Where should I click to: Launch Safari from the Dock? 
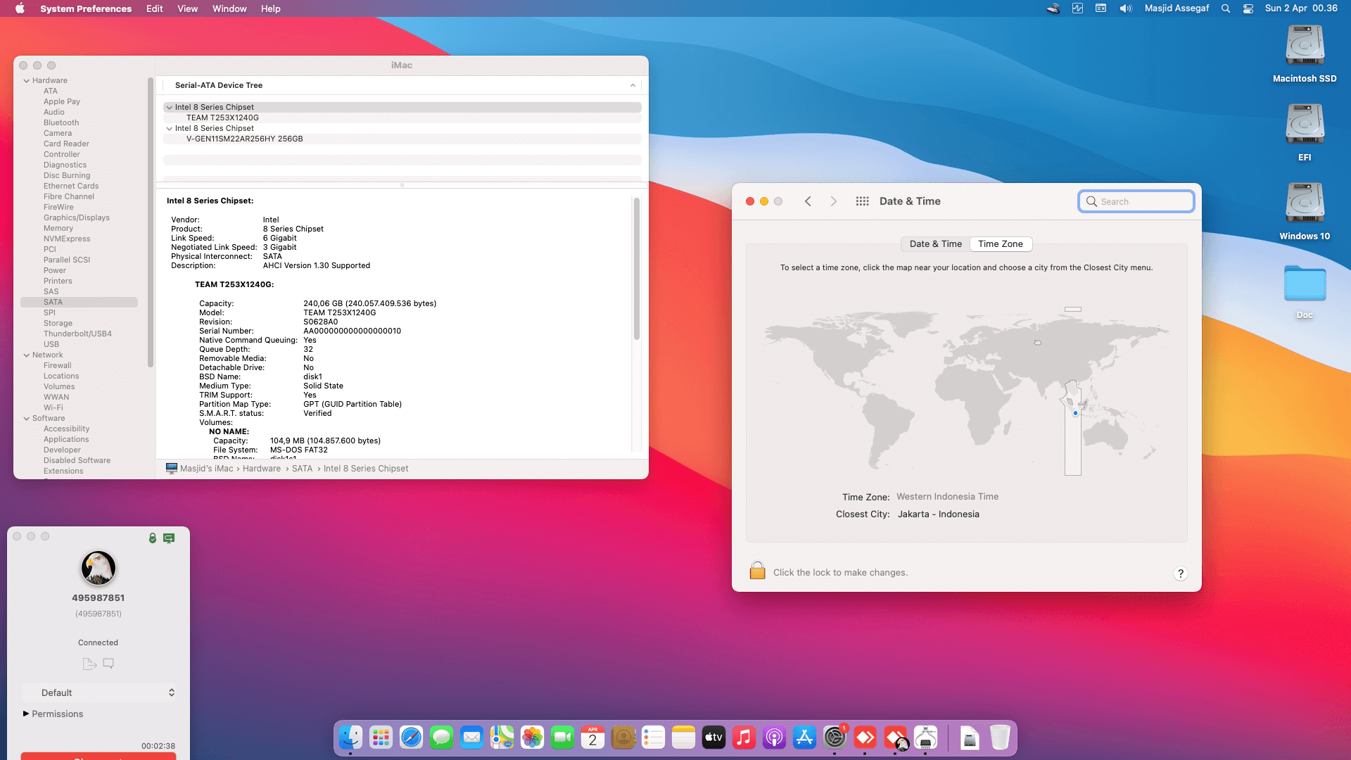click(411, 737)
